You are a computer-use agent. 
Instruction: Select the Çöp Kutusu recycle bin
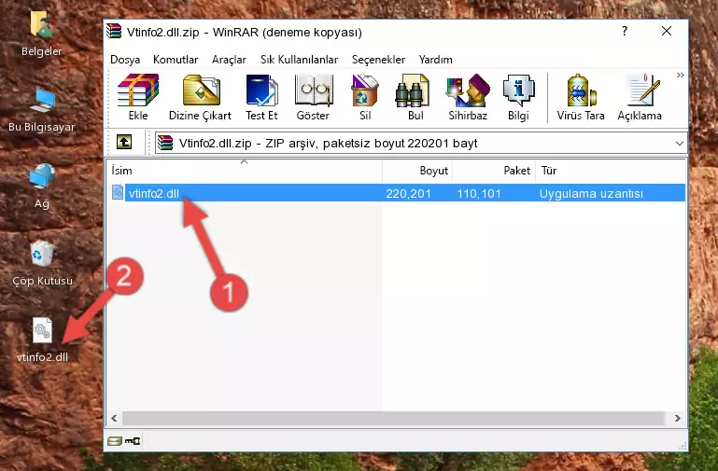[x=42, y=264]
